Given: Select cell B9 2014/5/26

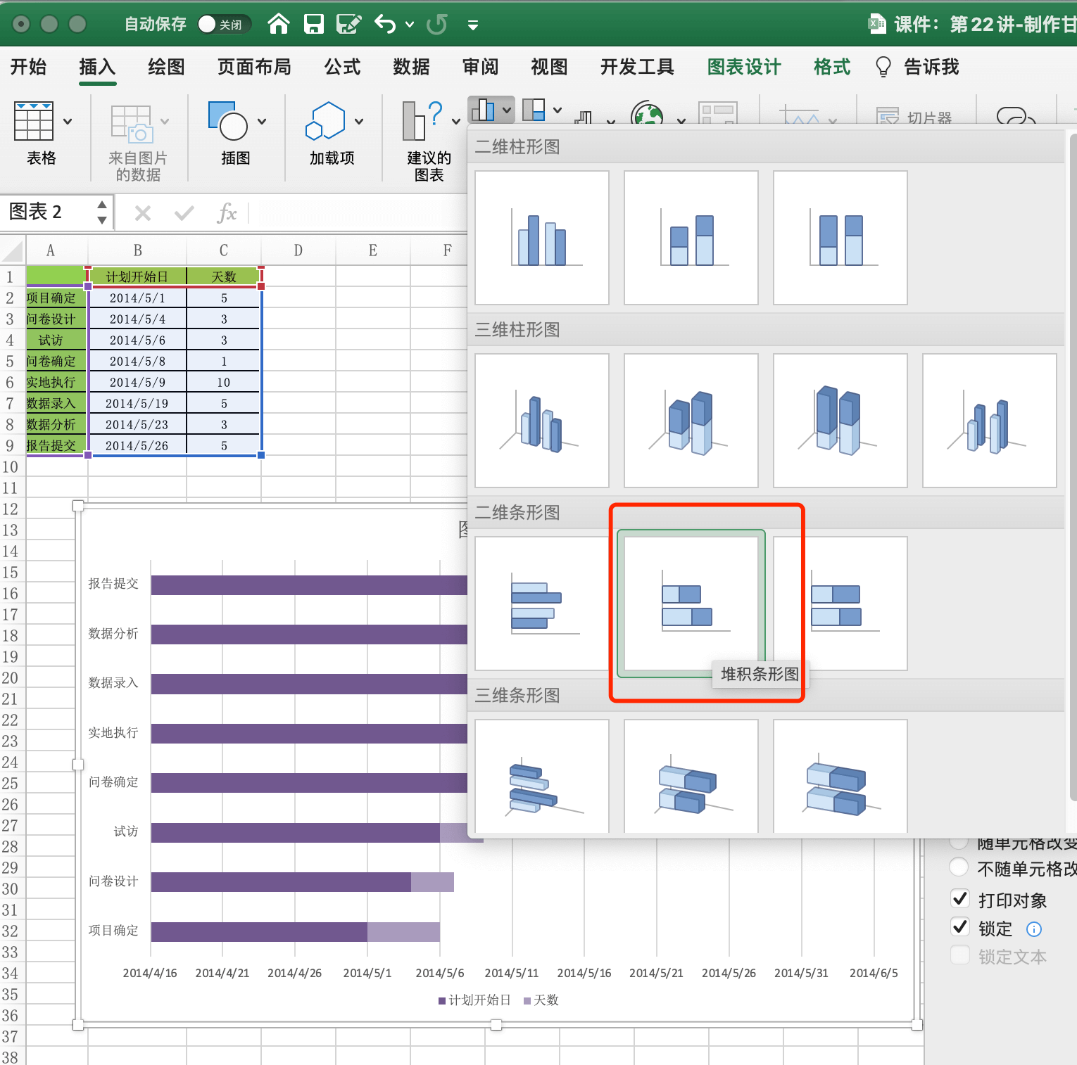Looking at the screenshot, I should pos(137,445).
